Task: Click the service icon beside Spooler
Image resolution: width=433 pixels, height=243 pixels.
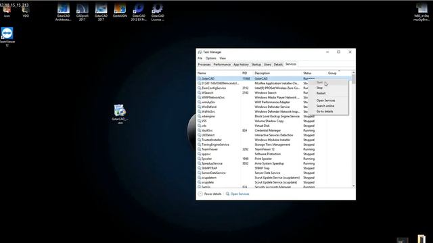Action: (199, 159)
